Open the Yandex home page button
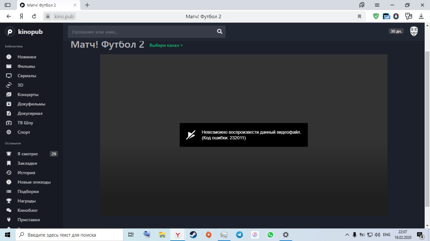Image resolution: width=430 pixels, height=241 pixels. click(21, 16)
